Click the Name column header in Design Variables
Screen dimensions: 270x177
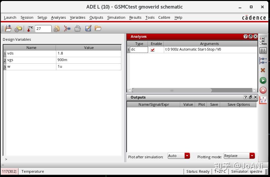tap(31, 48)
